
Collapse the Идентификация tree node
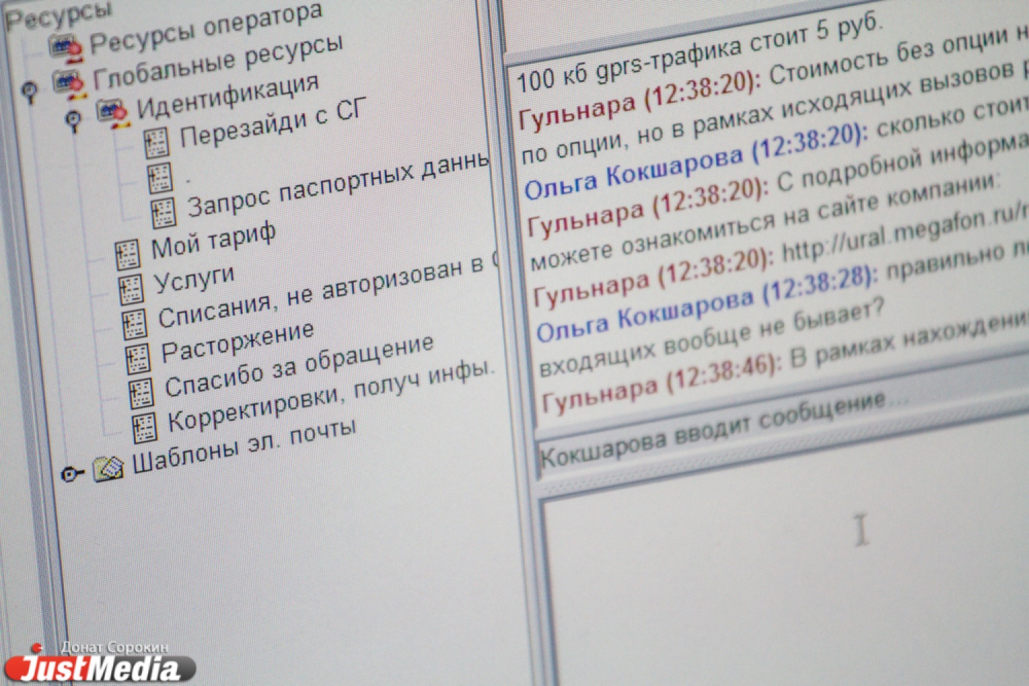pyautogui.click(x=73, y=121)
